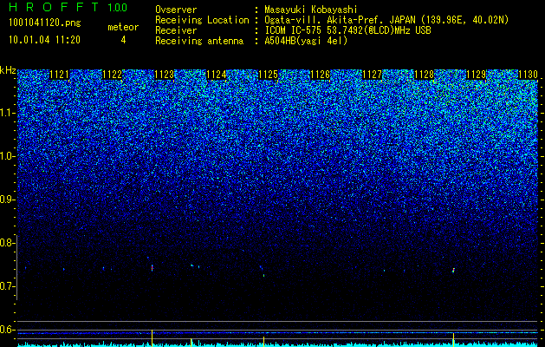Viewport: 545px width, 347px height.
Task: Click the Receiving antenna field label
Action: pos(199,41)
